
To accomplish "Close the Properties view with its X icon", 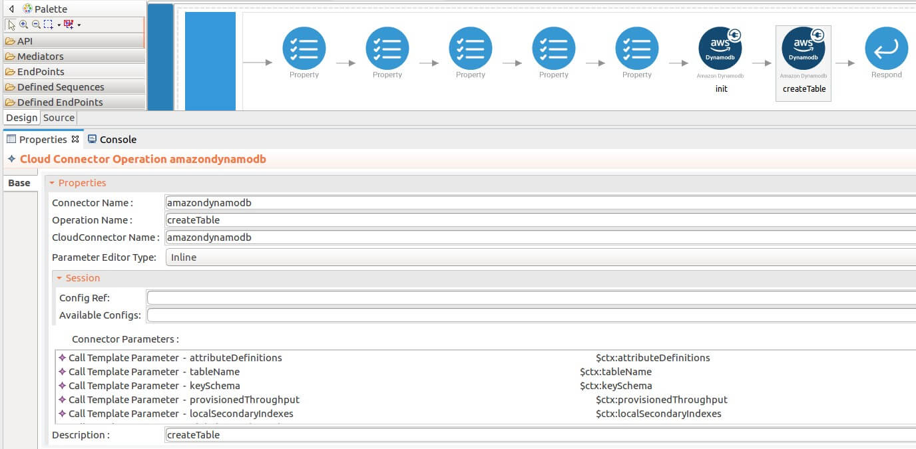I will [75, 139].
